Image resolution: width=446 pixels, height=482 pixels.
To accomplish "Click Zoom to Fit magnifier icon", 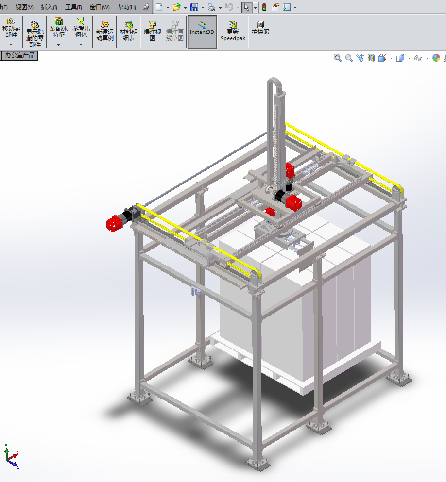I will [x=338, y=58].
